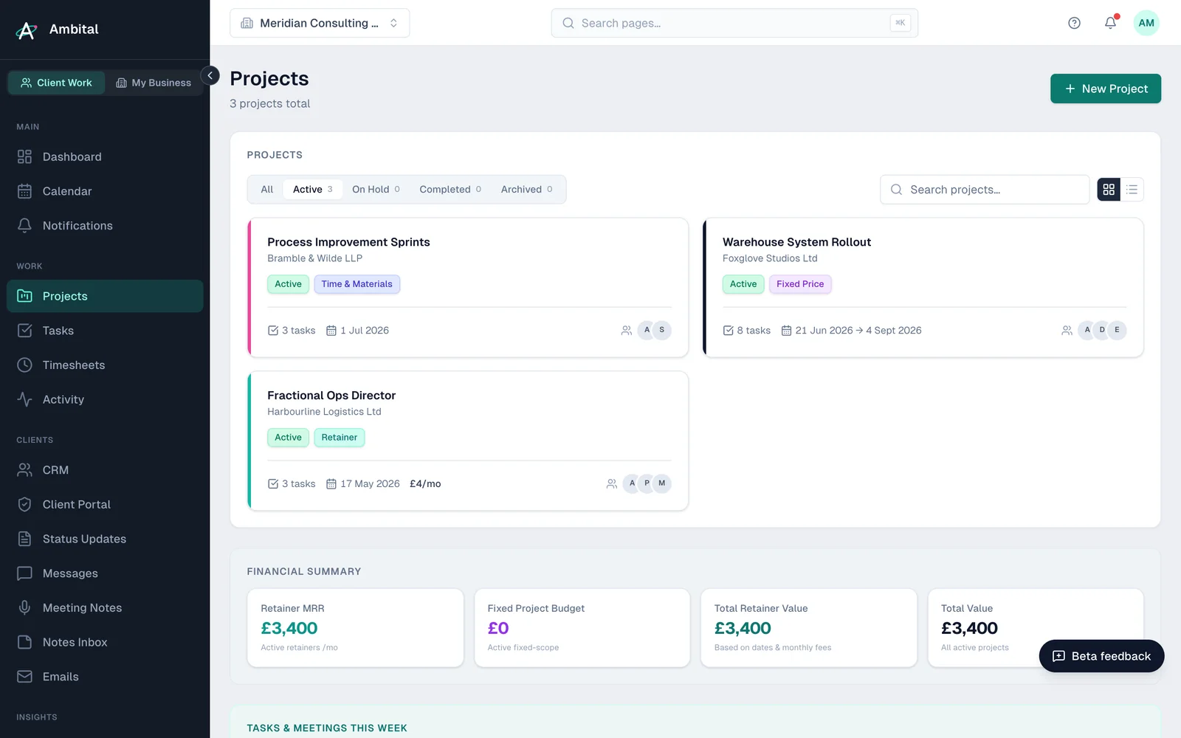Open Meridian Consulting workspace switcher
Image resolution: width=1181 pixels, height=738 pixels.
[320, 23]
